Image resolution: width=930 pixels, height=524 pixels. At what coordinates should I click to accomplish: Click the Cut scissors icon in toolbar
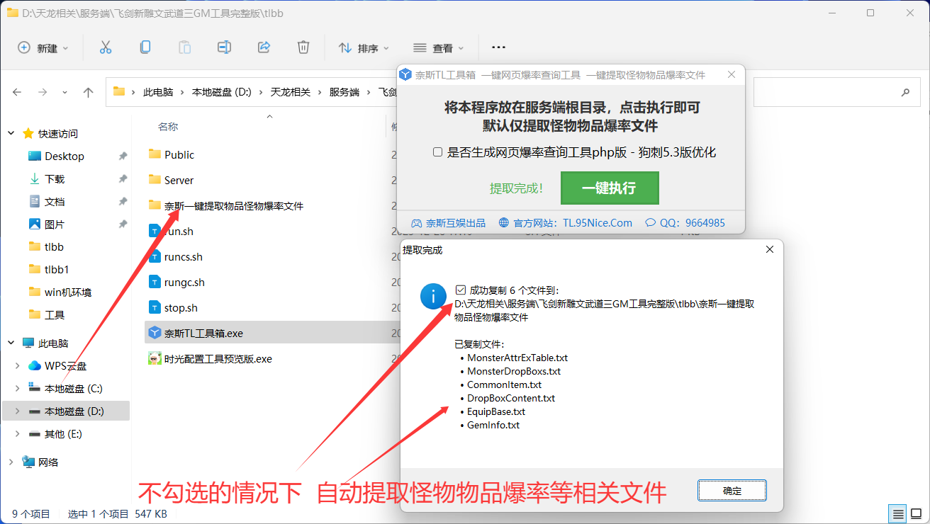click(x=106, y=47)
